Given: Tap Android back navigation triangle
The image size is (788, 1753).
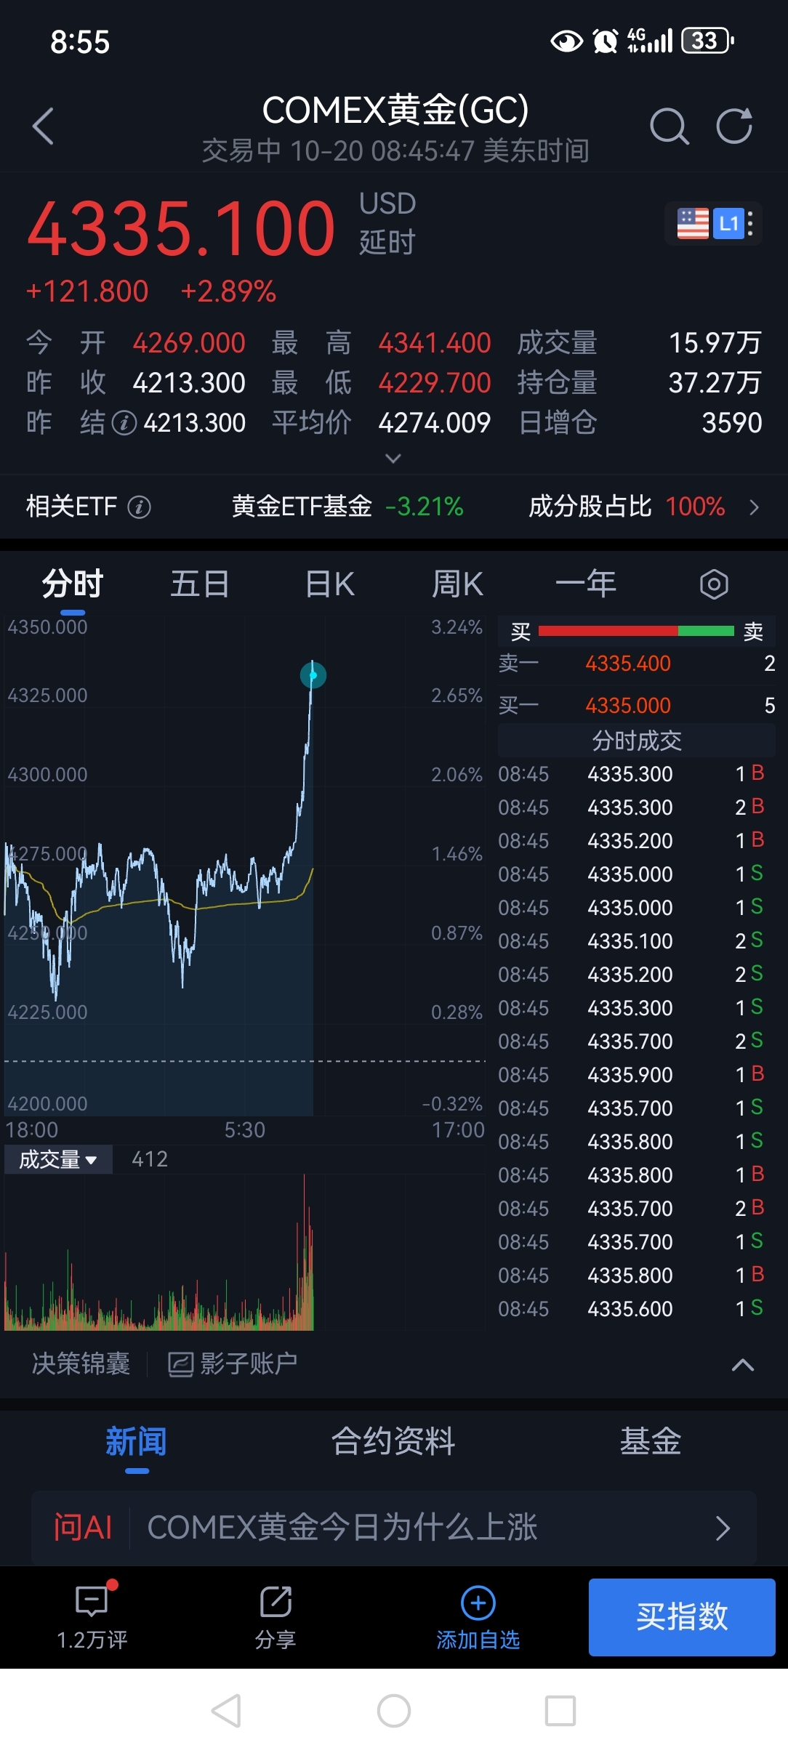Looking at the screenshot, I should 226,1711.
